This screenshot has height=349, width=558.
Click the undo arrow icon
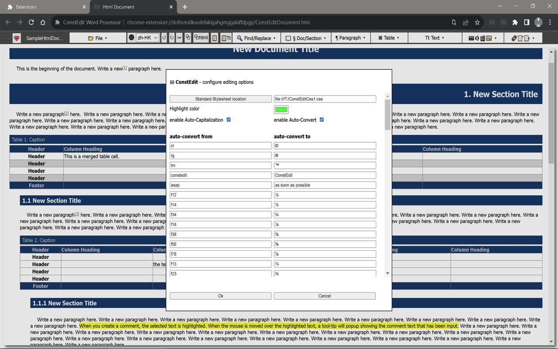[x=164, y=38]
